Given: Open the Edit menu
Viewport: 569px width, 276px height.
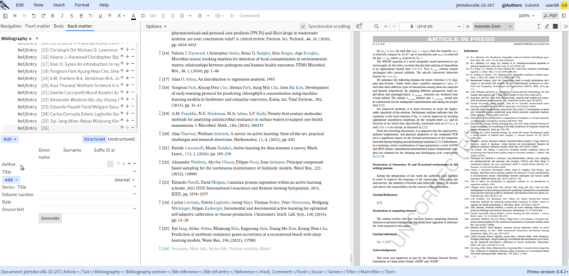Looking at the screenshot, I should (x=20, y=5).
